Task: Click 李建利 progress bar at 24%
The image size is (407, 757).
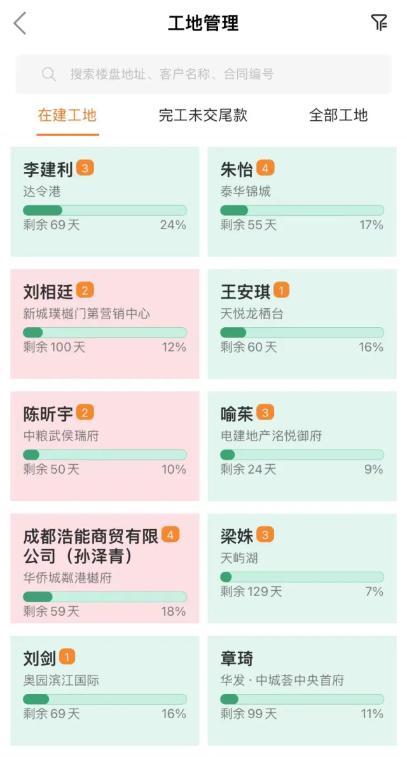Action: point(105,210)
